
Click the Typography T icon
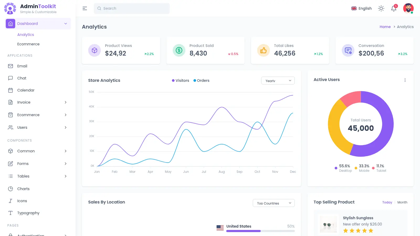pos(10,213)
